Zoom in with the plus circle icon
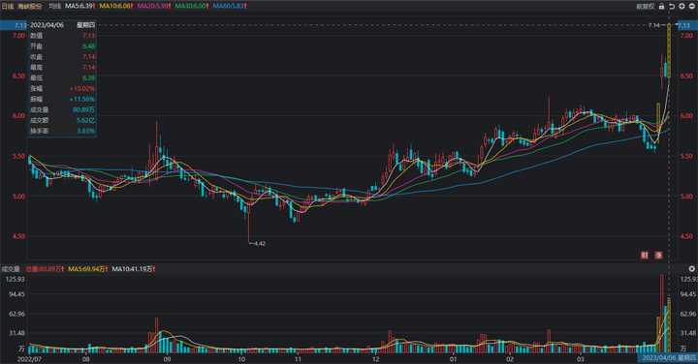698x364 pixels. 682,6
